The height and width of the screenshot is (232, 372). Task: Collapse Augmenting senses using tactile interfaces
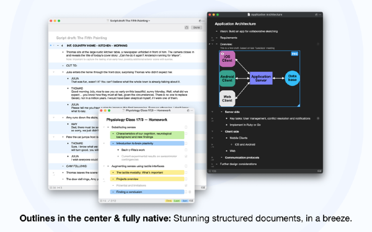pos(104,166)
